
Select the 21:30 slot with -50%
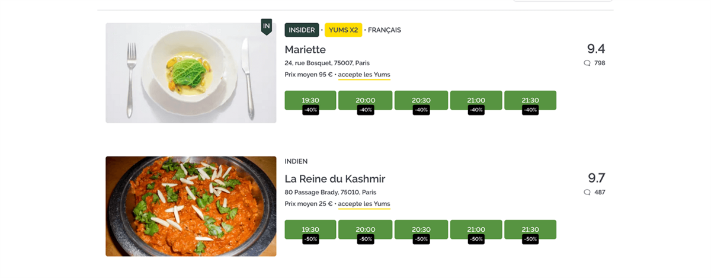pyautogui.click(x=530, y=229)
